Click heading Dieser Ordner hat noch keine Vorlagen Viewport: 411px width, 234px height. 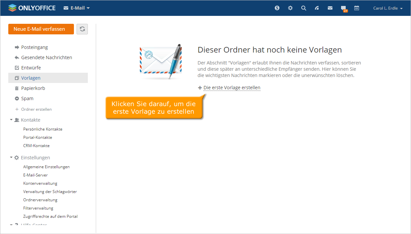pos(269,50)
